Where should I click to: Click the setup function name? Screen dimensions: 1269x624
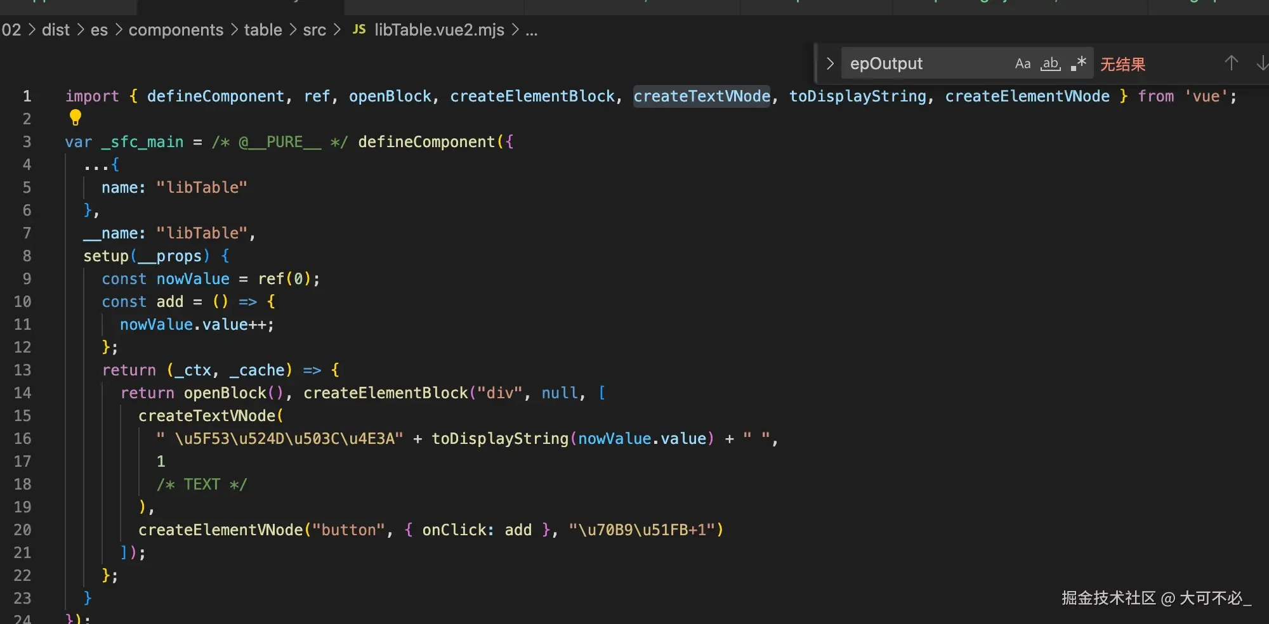tap(106, 256)
